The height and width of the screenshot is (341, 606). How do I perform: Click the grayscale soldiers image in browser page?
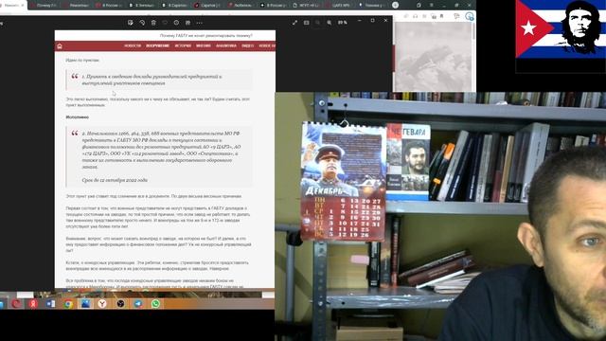pyautogui.click(x=433, y=57)
